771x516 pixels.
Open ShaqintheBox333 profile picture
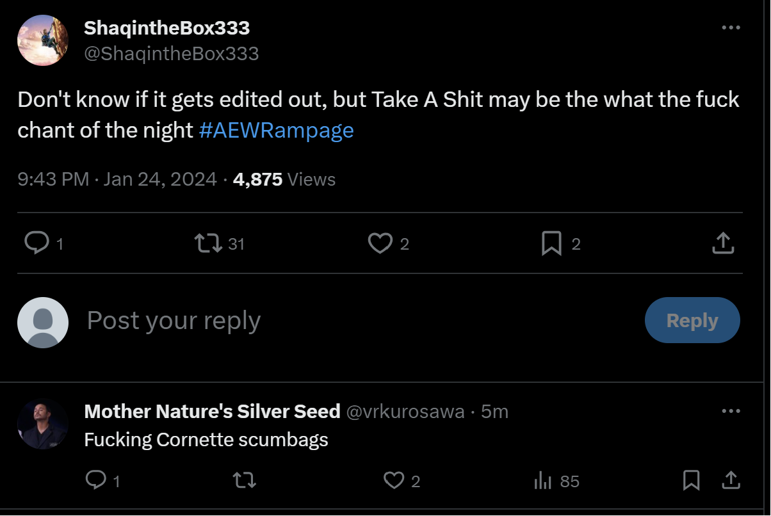pyautogui.click(x=43, y=40)
